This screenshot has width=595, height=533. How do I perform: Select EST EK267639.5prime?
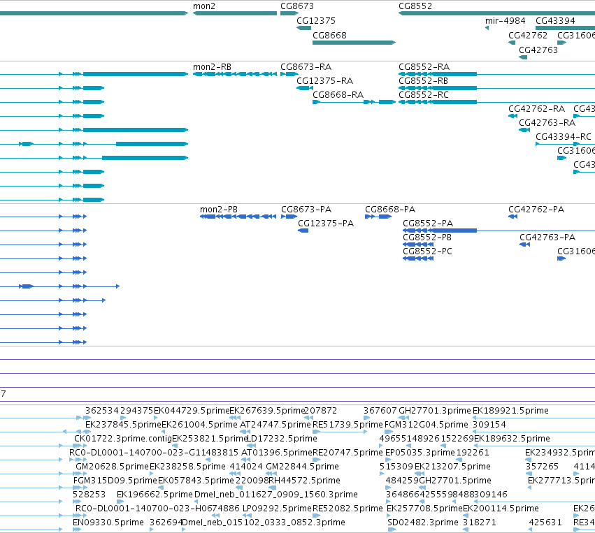click(267, 411)
